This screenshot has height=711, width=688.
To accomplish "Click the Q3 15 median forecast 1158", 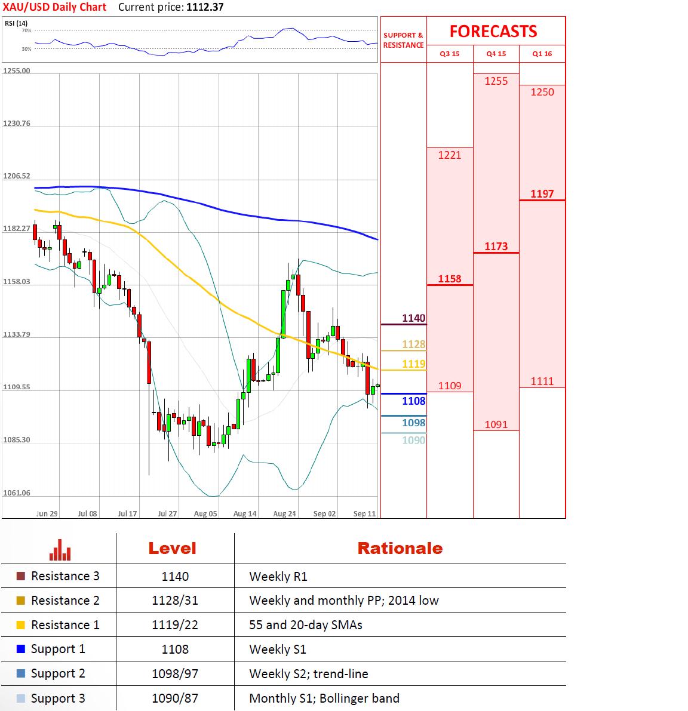I will click(x=450, y=279).
